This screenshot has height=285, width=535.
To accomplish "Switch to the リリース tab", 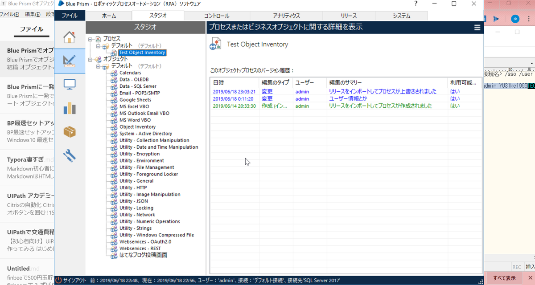I will click(349, 16).
